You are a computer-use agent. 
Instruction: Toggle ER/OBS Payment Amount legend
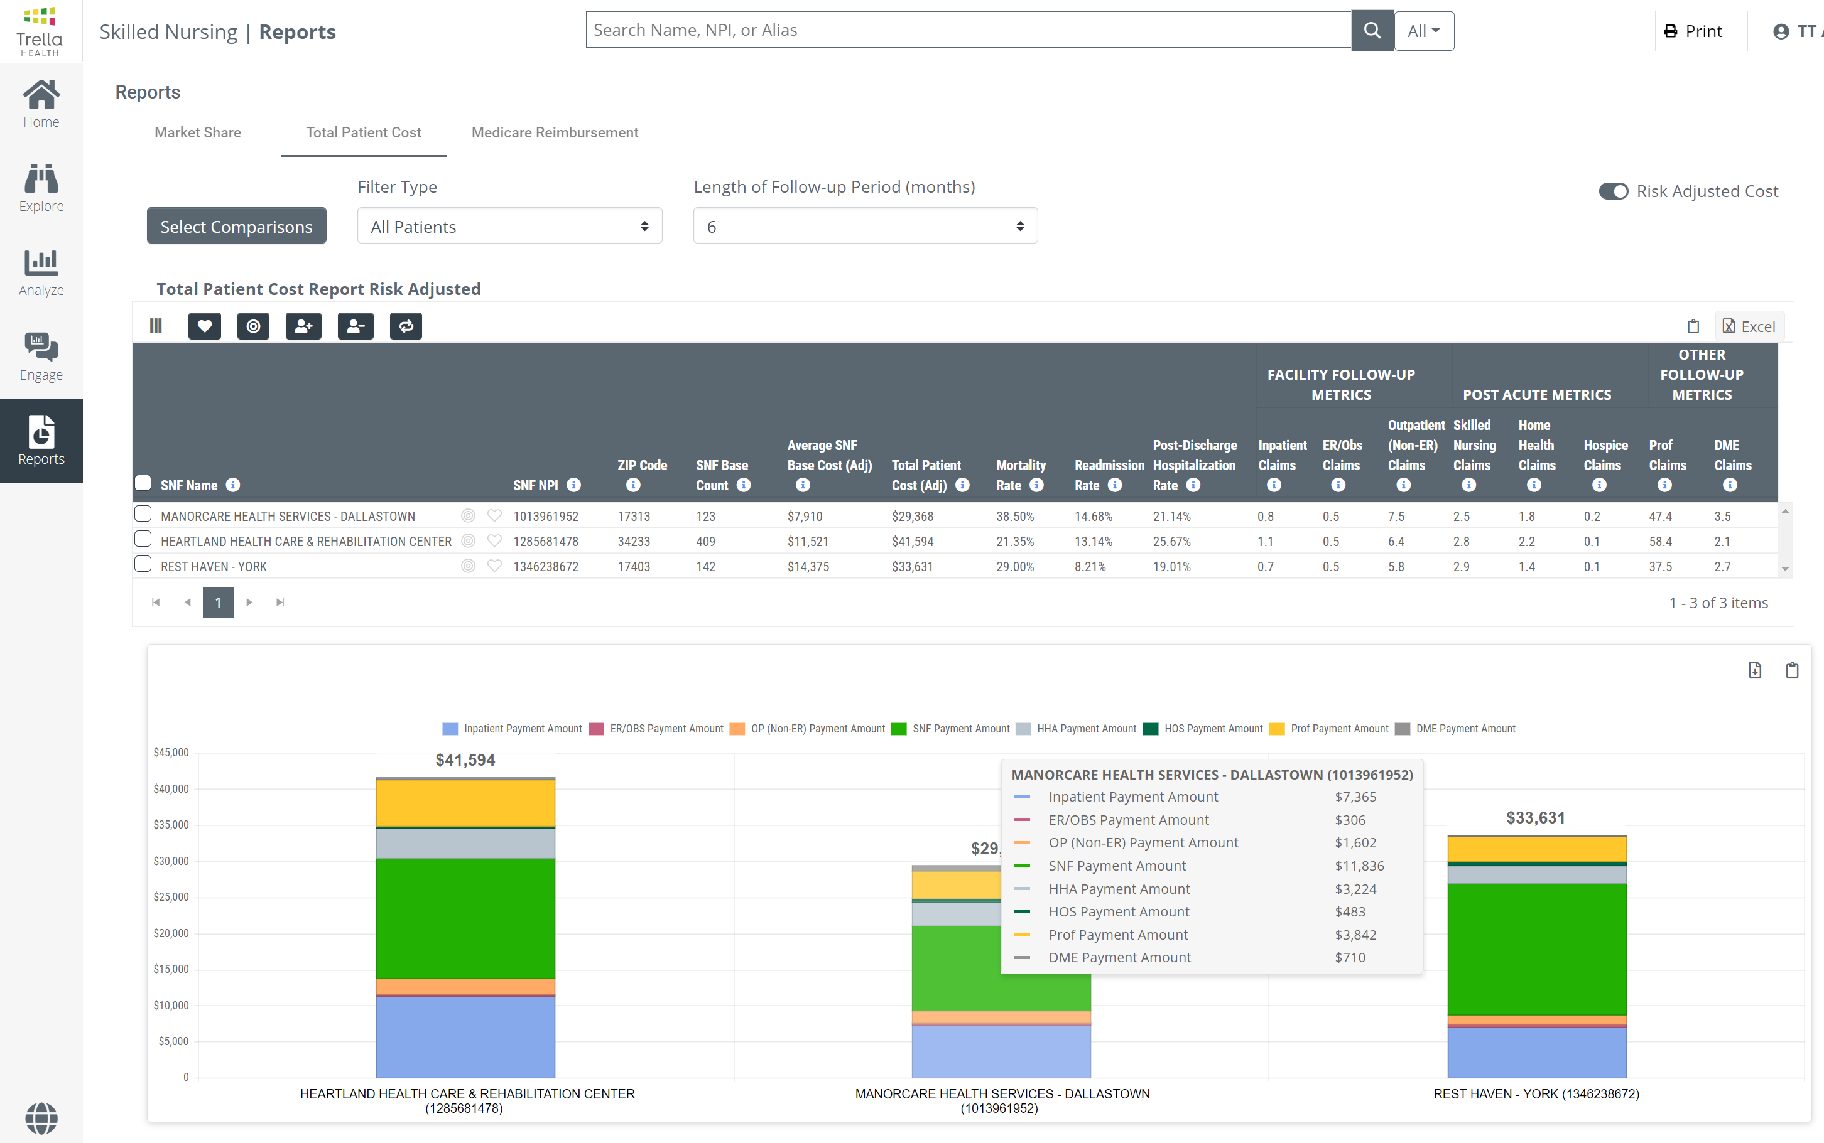(656, 729)
